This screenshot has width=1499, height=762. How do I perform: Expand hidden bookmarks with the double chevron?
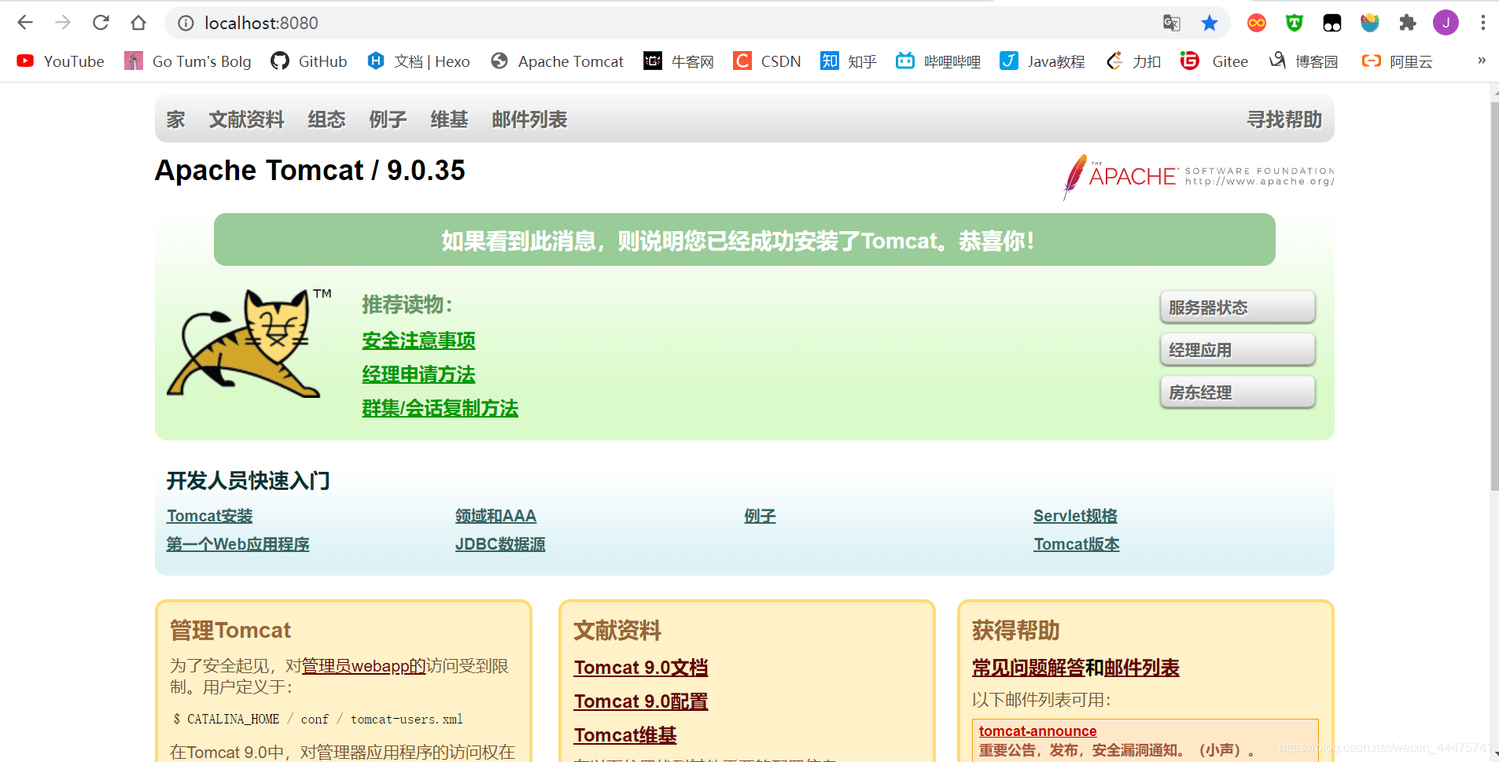tap(1482, 61)
